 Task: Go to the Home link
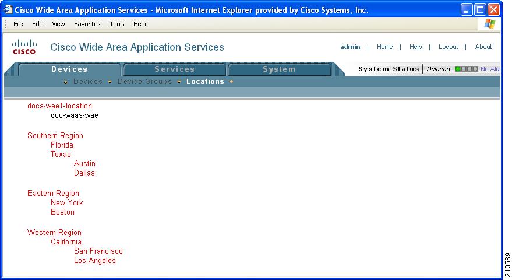point(384,47)
